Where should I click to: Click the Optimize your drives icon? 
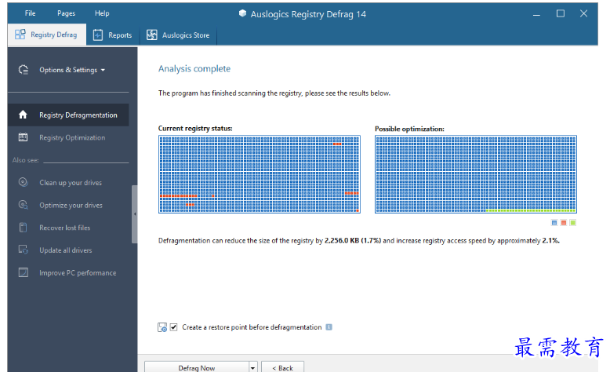coord(24,205)
